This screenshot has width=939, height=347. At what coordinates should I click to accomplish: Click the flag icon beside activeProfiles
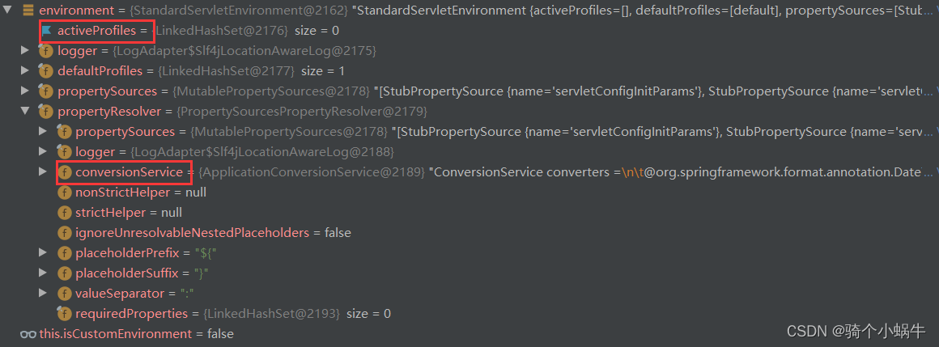47,31
